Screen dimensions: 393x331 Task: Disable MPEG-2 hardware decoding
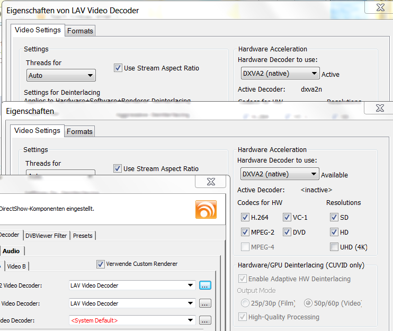(x=245, y=232)
